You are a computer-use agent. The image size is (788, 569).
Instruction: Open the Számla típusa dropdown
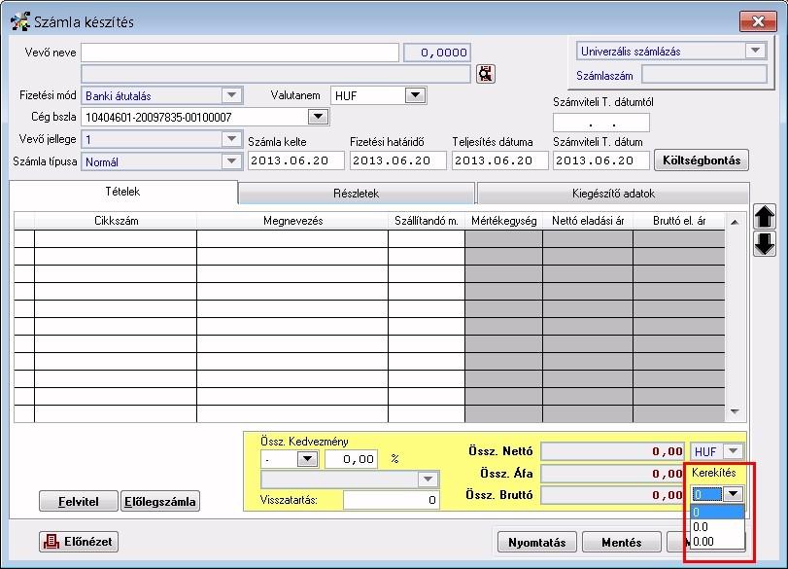[231, 161]
